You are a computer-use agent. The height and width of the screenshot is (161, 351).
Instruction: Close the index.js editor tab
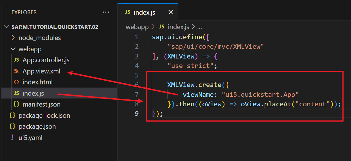click(x=170, y=12)
